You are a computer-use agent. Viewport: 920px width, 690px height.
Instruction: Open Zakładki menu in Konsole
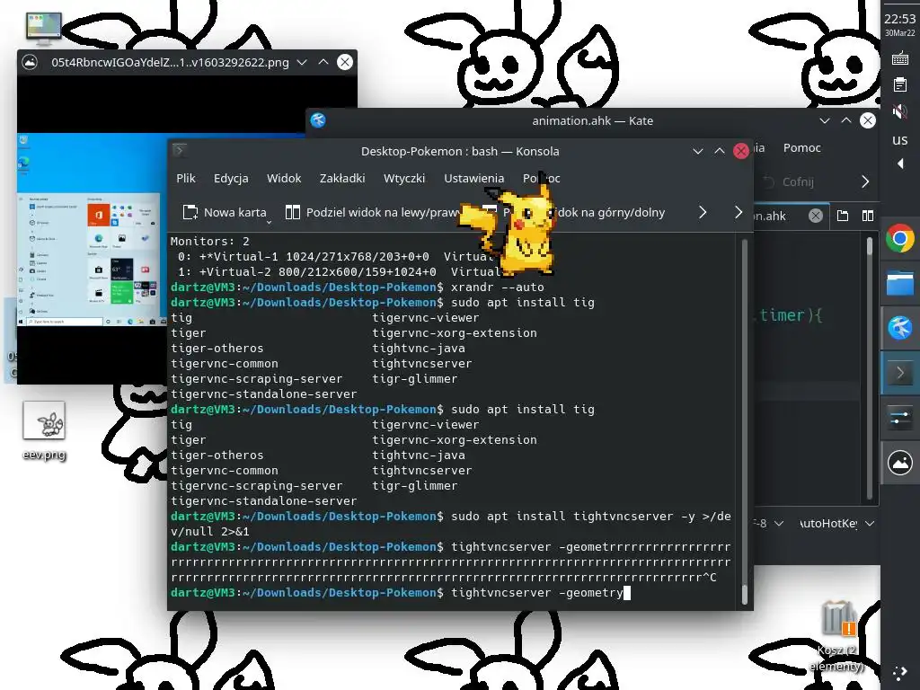click(x=342, y=179)
